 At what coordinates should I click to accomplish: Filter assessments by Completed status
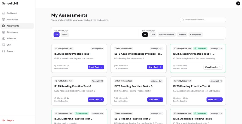pos(196,35)
